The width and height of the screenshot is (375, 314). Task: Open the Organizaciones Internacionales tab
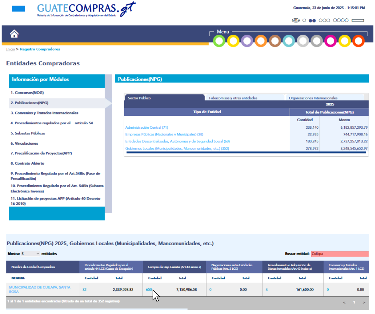tap(313, 98)
